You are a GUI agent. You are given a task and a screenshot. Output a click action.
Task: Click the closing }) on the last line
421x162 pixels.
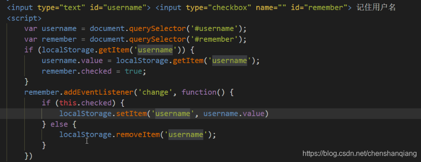point(28,156)
